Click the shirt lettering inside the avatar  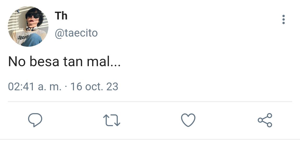click(23, 37)
